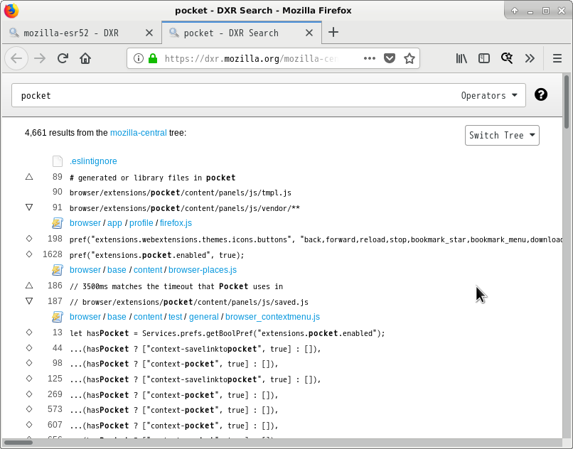This screenshot has width=573, height=449.
Task: Open the Operators dropdown
Action: tap(489, 95)
